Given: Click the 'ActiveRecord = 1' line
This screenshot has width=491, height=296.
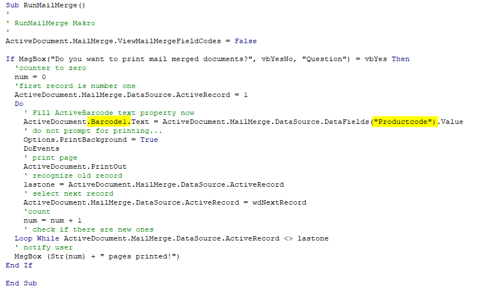Looking at the screenshot, I should coord(131,95).
